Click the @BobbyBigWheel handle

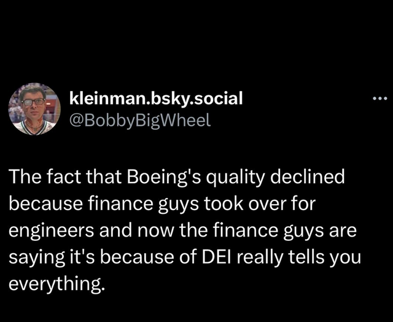(x=141, y=119)
